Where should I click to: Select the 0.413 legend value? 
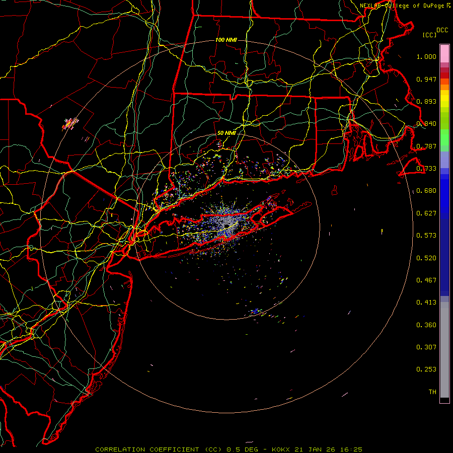(426, 303)
